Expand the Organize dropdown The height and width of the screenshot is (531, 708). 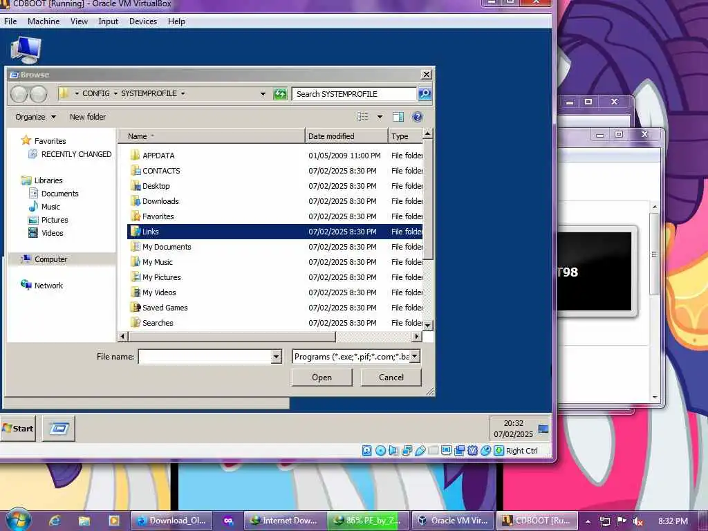[36, 117]
